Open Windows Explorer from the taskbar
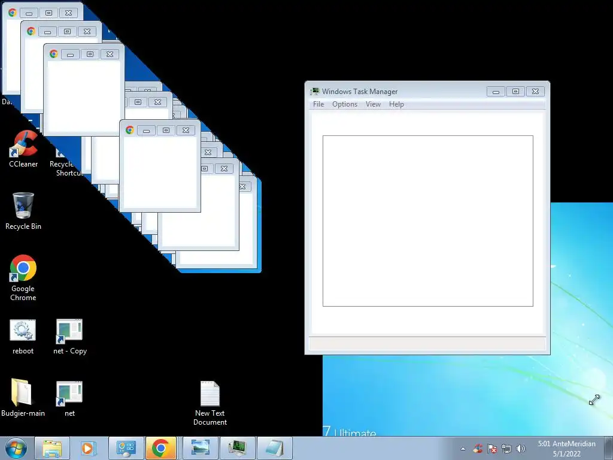613x460 pixels. coord(52,448)
